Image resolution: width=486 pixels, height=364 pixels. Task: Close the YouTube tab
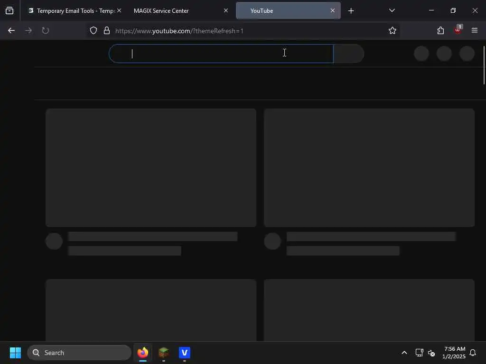[333, 10]
